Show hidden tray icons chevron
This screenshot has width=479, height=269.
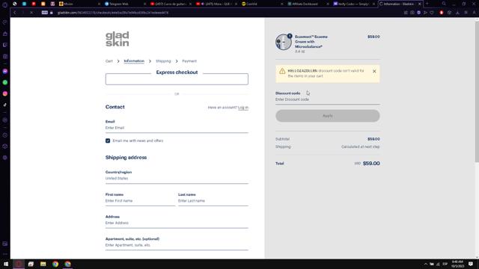click(426, 264)
